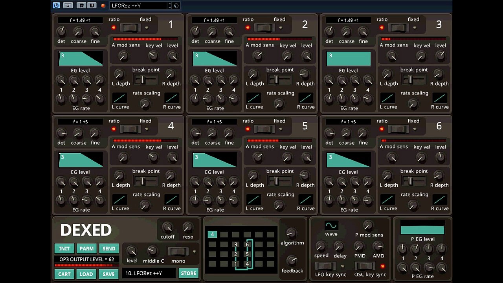Click operator 1 envelope graph display
The image size is (503, 283).
81,59
